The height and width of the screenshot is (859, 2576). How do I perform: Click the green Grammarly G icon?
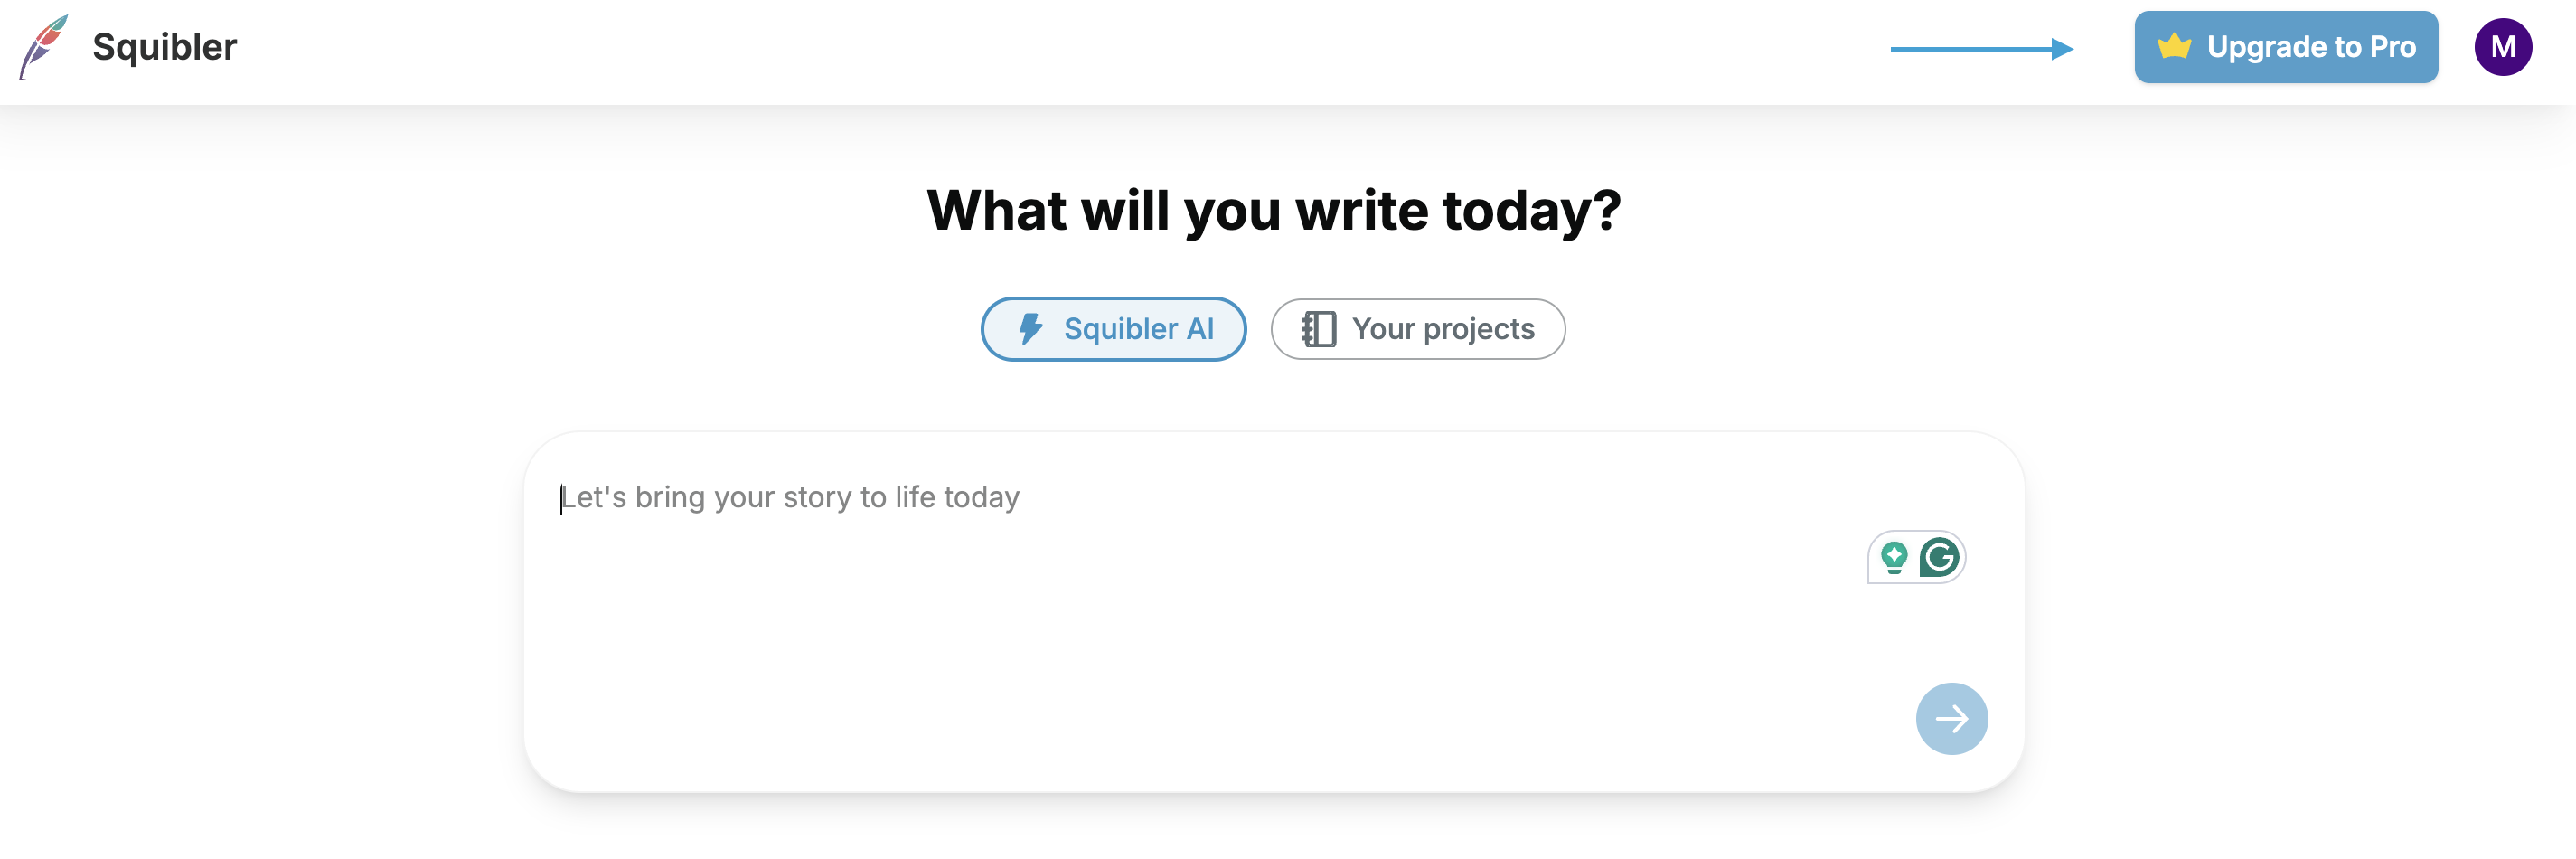[1939, 557]
